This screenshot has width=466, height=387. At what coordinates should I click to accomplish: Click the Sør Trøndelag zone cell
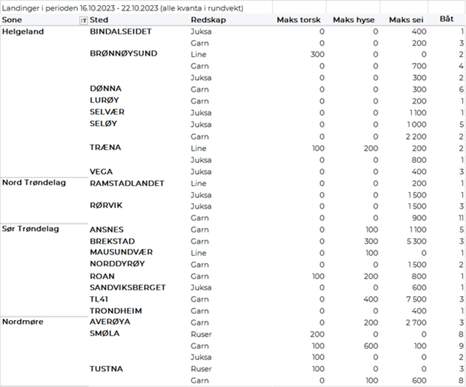(31, 229)
